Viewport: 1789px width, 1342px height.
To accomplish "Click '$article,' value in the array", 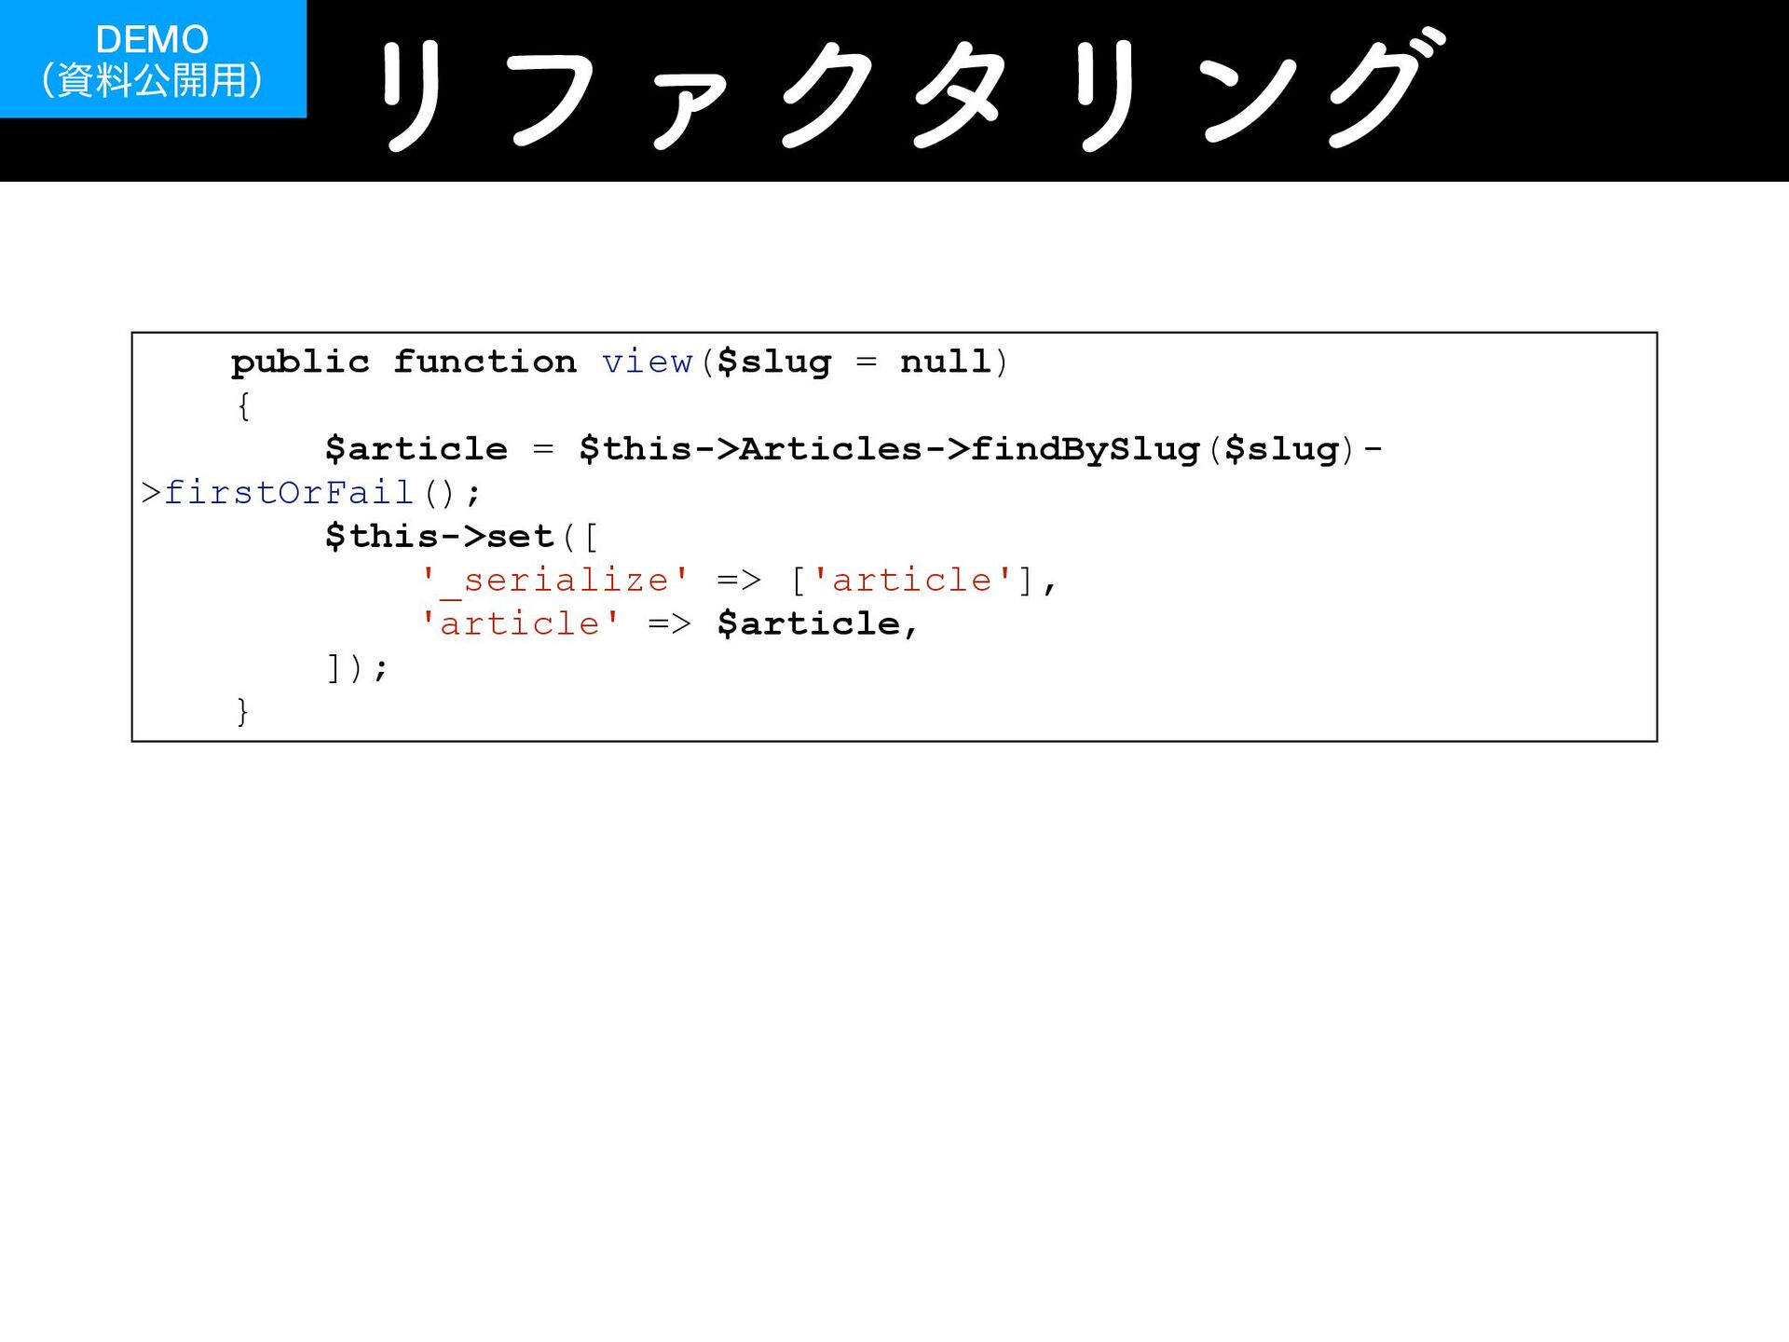I will coord(817,623).
